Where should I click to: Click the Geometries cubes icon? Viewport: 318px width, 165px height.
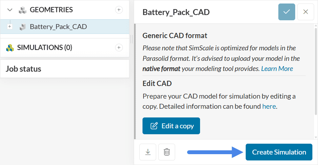[x=23, y=10]
